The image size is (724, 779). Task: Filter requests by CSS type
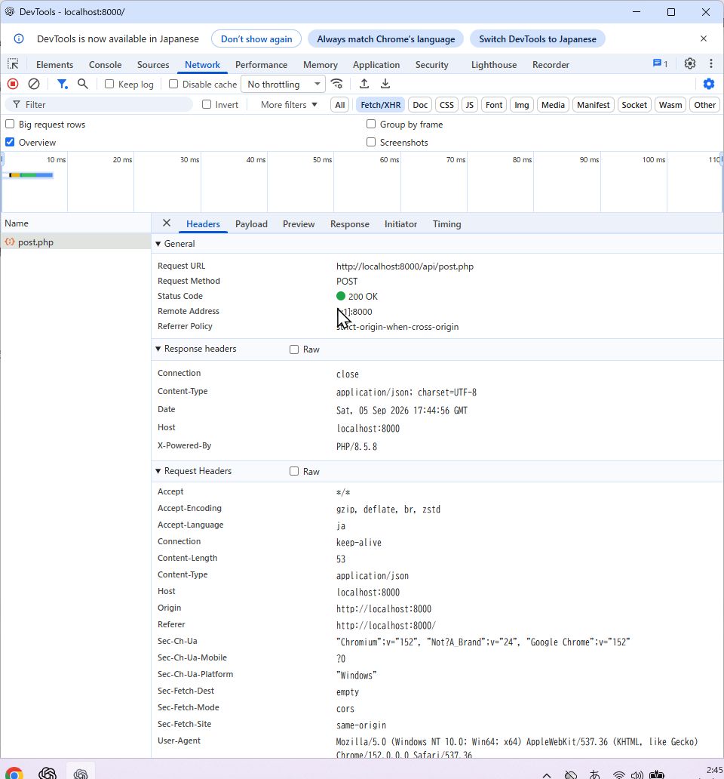pyautogui.click(x=446, y=105)
